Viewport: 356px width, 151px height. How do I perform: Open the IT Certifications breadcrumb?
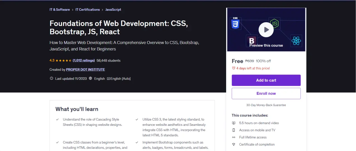88,9
